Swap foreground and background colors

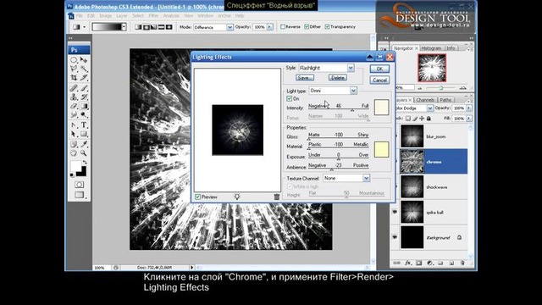85,162
